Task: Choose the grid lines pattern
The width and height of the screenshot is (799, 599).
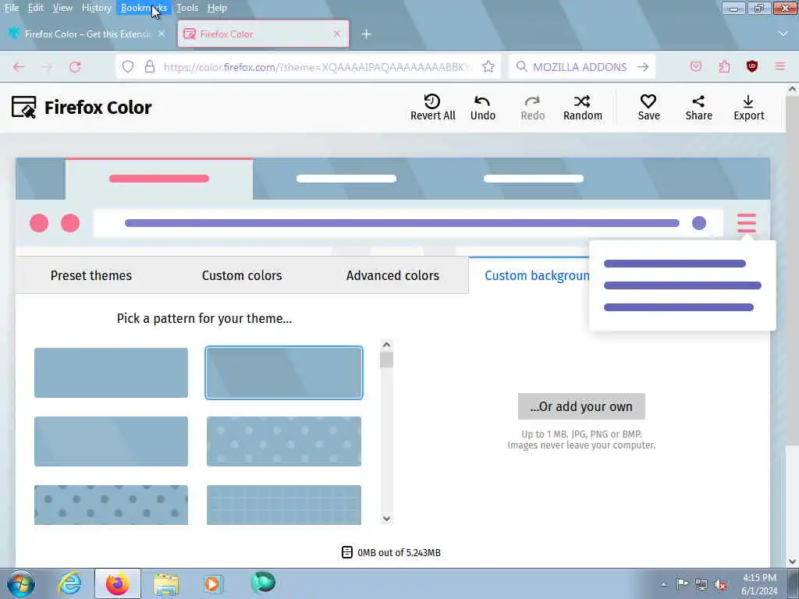Action: click(x=284, y=505)
